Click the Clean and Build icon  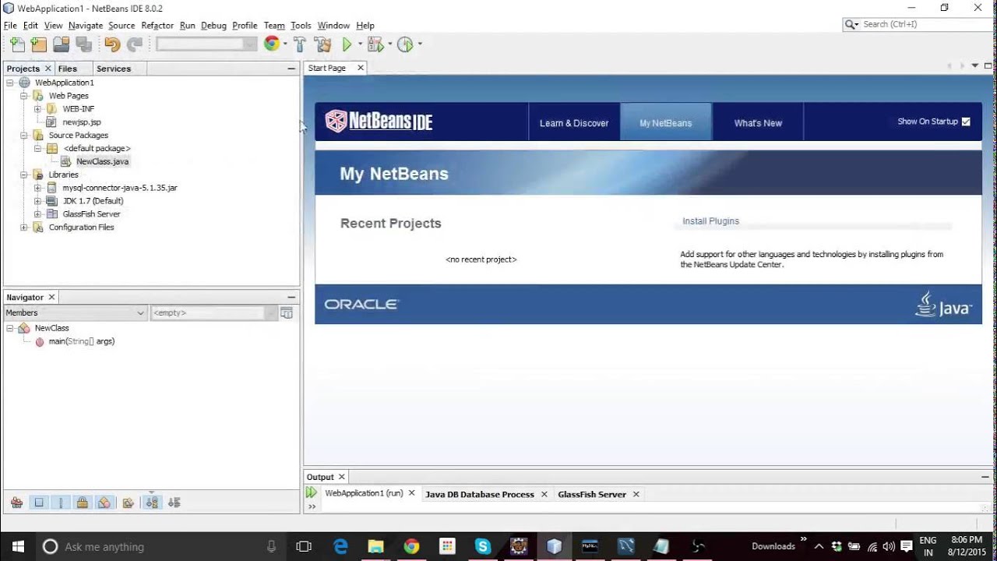[x=322, y=44]
